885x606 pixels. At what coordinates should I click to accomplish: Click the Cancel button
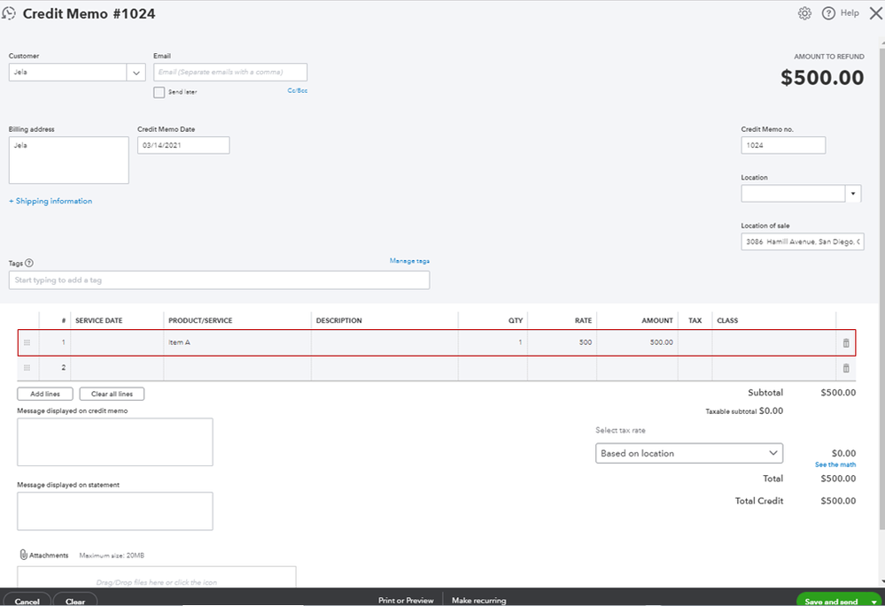point(27,601)
